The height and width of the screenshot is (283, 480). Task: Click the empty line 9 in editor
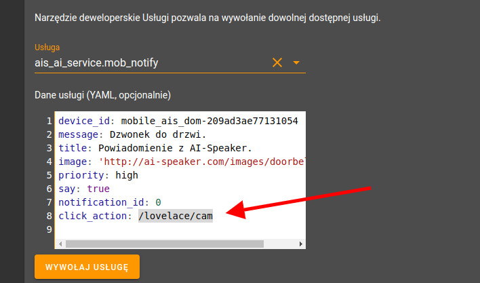[x=180, y=229]
